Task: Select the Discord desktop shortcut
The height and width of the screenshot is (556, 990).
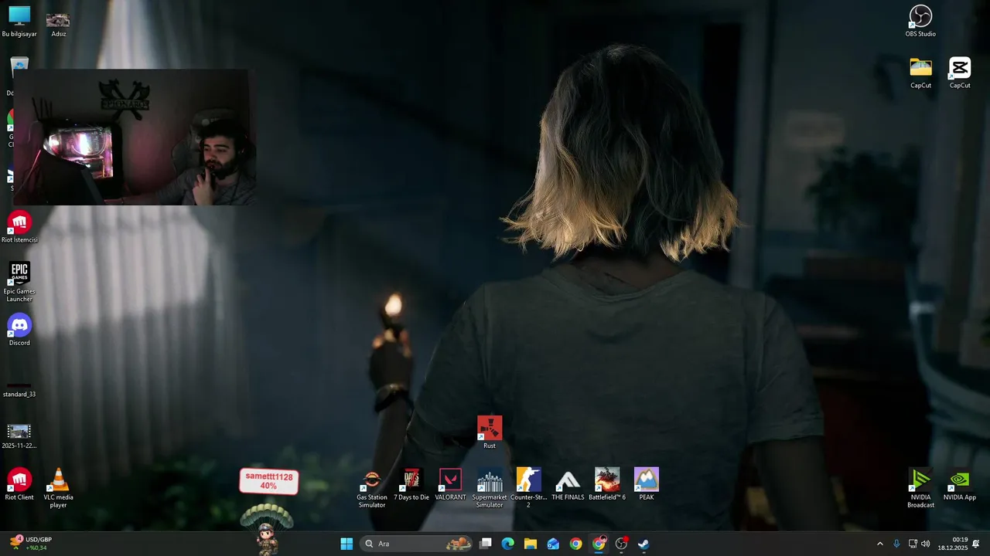Action: [19, 331]
